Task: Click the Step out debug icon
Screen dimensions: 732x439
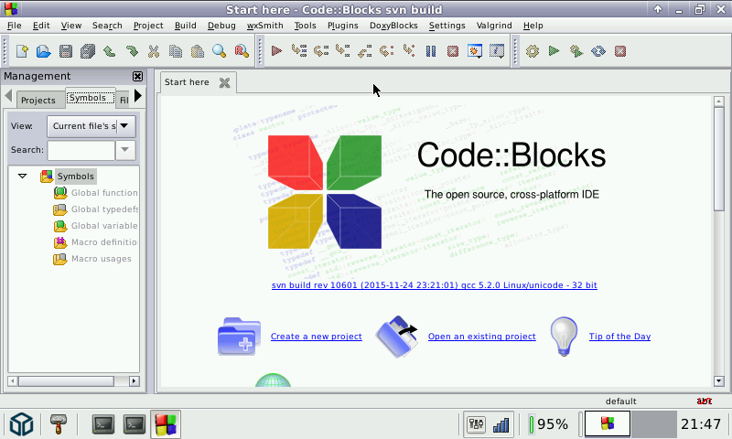Action: (364, 50)
